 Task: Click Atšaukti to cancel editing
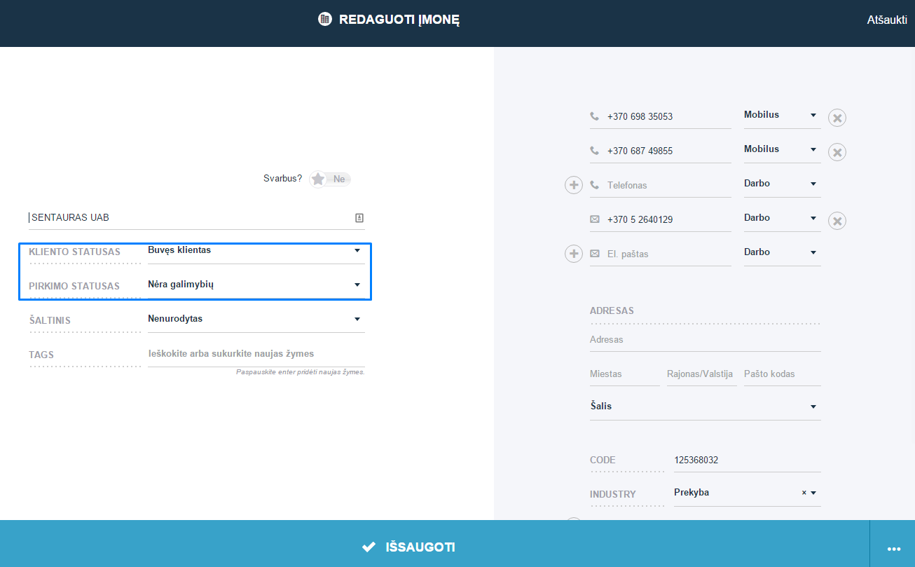(887, 20)
